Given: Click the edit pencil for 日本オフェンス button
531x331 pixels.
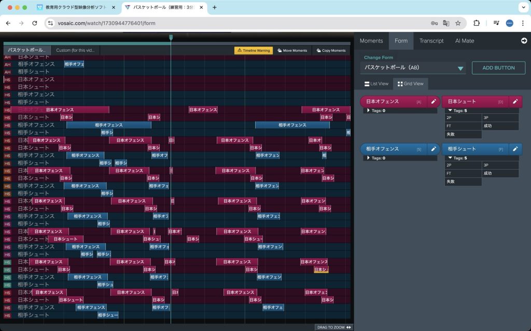Looking at the screenshot, I should point(434,102).
